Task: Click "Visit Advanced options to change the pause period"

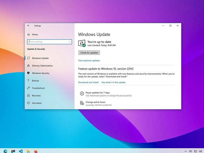Action: 109,96
